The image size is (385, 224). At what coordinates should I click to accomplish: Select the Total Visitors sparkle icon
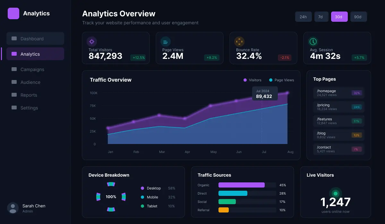coord(92,42)
